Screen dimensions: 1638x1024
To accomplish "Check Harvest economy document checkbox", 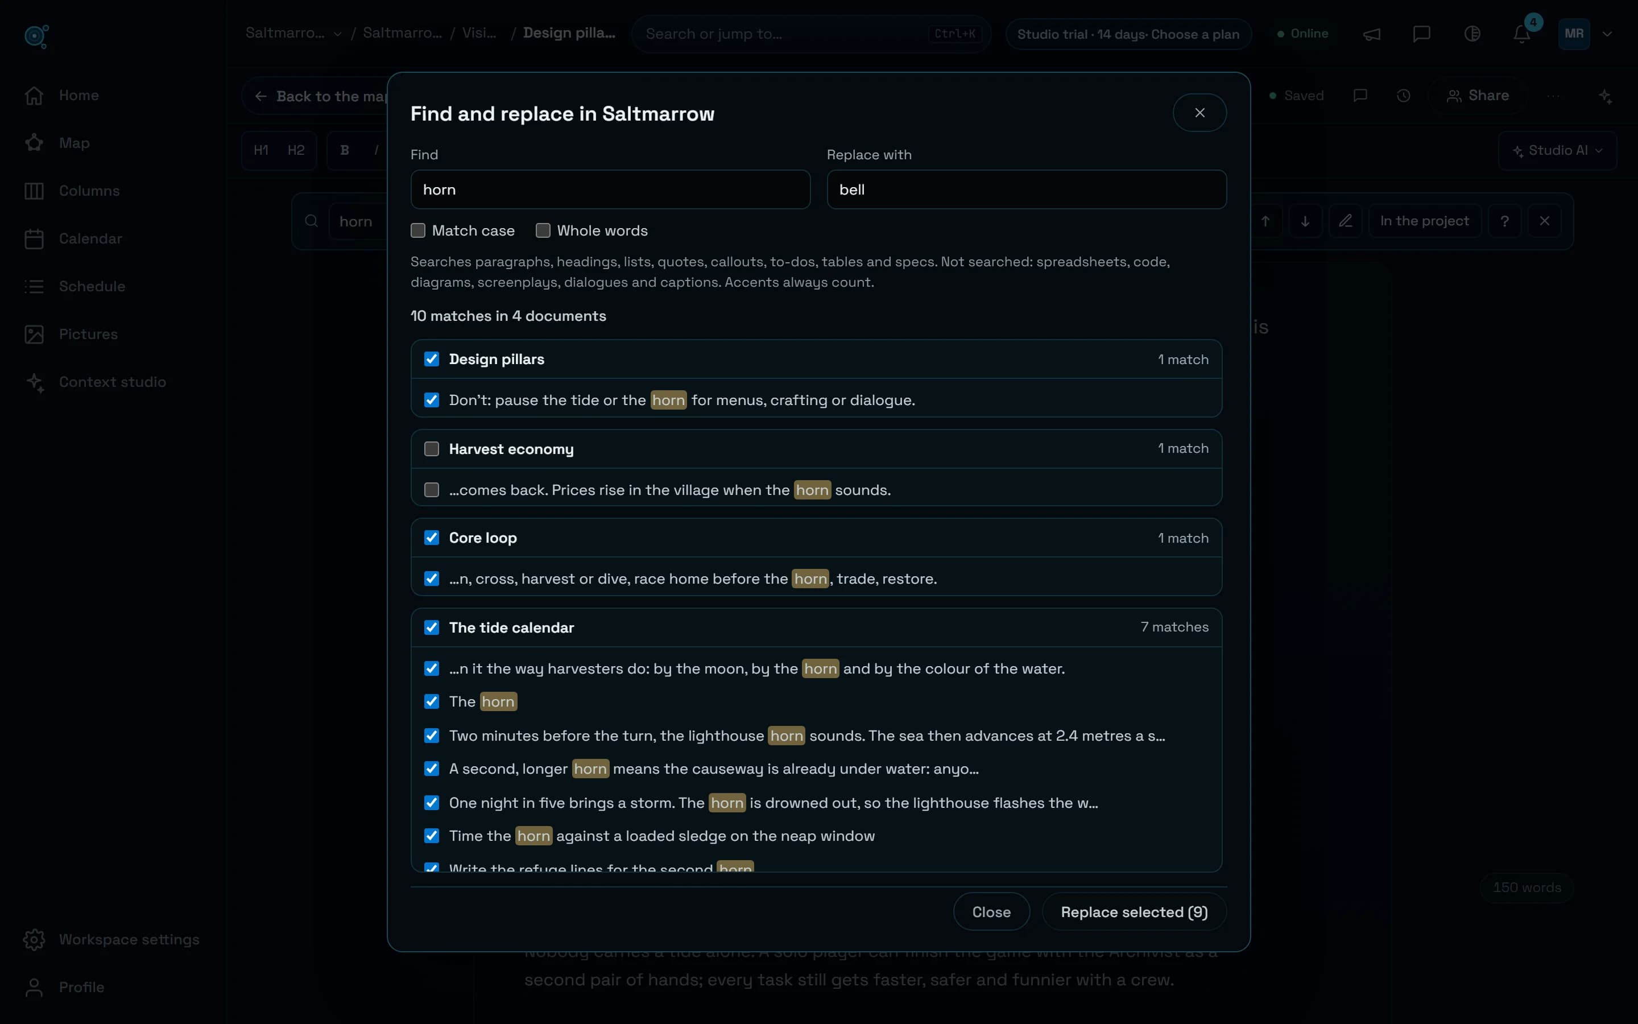I will point(432,449).
